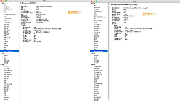Click the VRAM 512 MB value
Screen dimensions: 180x101
tap(38, 13)
